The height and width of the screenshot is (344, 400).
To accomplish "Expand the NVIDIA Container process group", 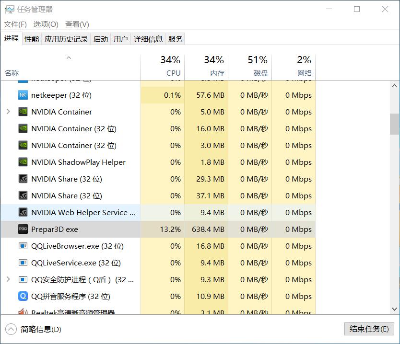I will (8, 112).
